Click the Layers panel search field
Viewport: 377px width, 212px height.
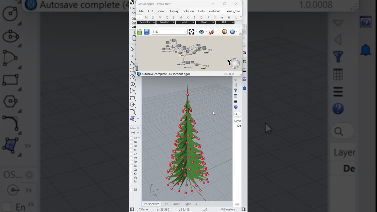(x=238, y=114)
